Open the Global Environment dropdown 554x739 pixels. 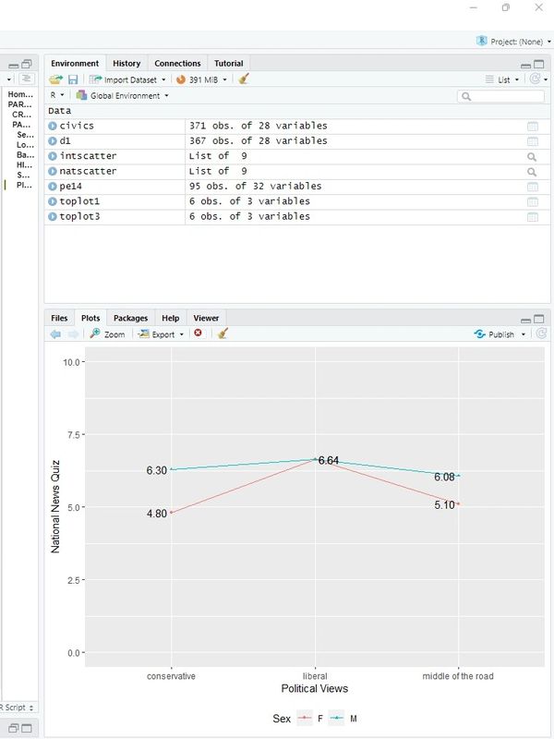click(x=123, y=95)
